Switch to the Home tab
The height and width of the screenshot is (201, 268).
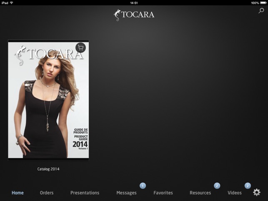coord(18,193)
